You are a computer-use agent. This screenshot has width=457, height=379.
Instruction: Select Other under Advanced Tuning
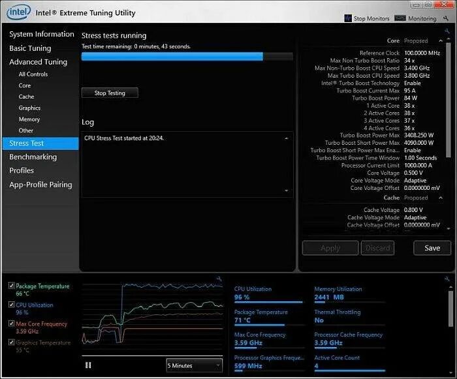point(25,130)
